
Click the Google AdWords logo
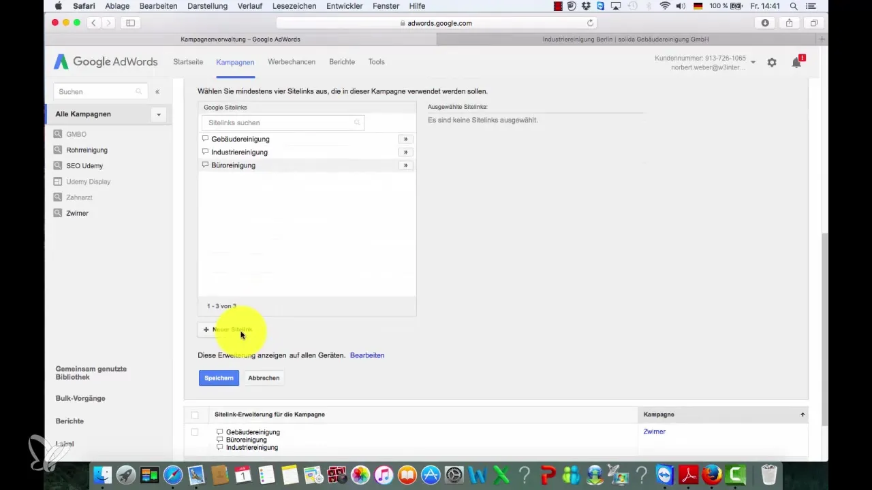[x=106, y=62]
